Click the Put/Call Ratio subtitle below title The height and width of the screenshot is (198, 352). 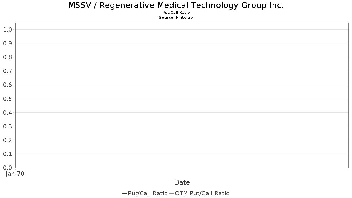[x=176, y=13]
